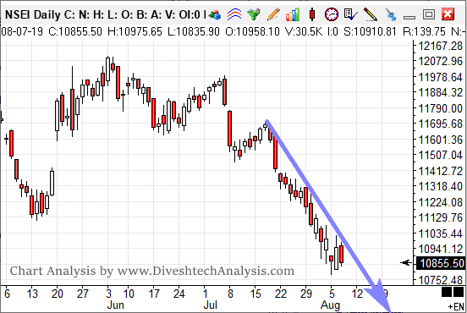Open the red-blue curved lines indicator icon
The height and width of the screenshot is (313, 467).
[234, 14]
